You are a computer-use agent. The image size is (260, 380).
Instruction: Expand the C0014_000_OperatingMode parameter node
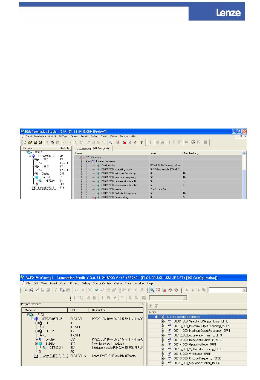tap(163, 345)
